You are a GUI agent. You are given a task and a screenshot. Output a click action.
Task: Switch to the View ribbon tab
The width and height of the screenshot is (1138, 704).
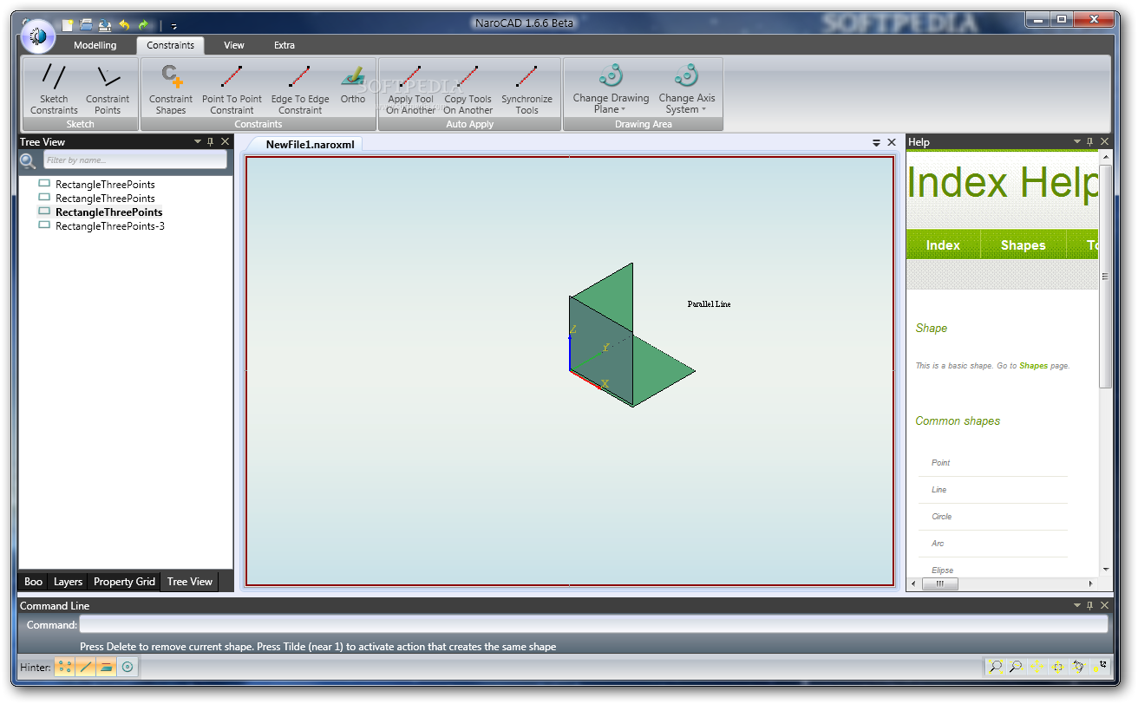point(234,45)
